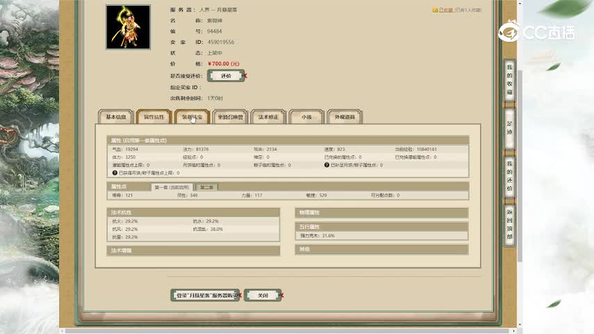Open 我的还价 in right sidebar
Viewport: 594px width, 334px height.
(509, 179)
